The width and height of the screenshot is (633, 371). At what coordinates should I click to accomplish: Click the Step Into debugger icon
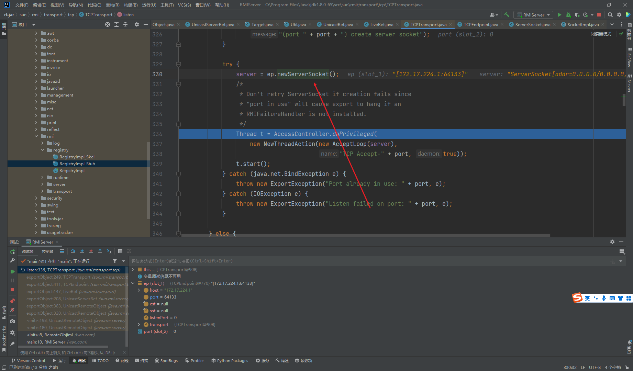[x=82, y=251]
